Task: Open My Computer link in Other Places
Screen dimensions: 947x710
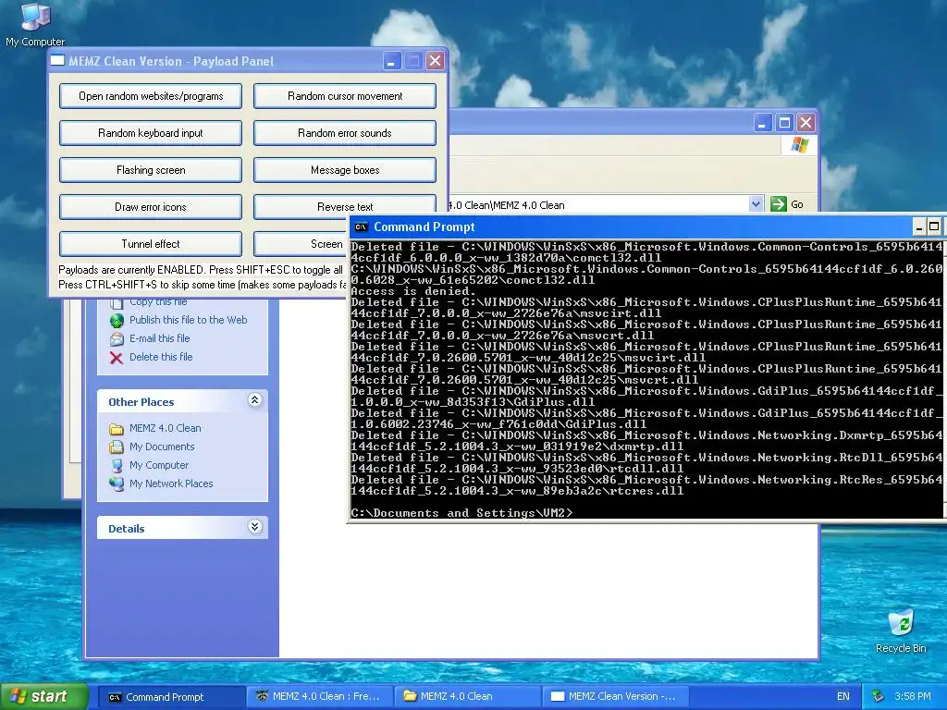Action: pyautogui.click(x=159, y=466)
